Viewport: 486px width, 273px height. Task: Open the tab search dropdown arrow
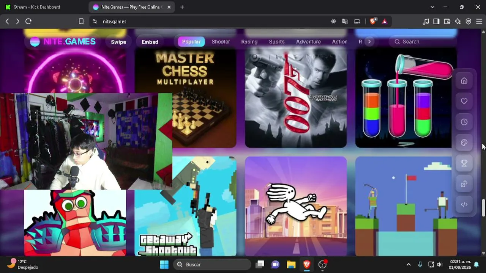coord(432,7)
